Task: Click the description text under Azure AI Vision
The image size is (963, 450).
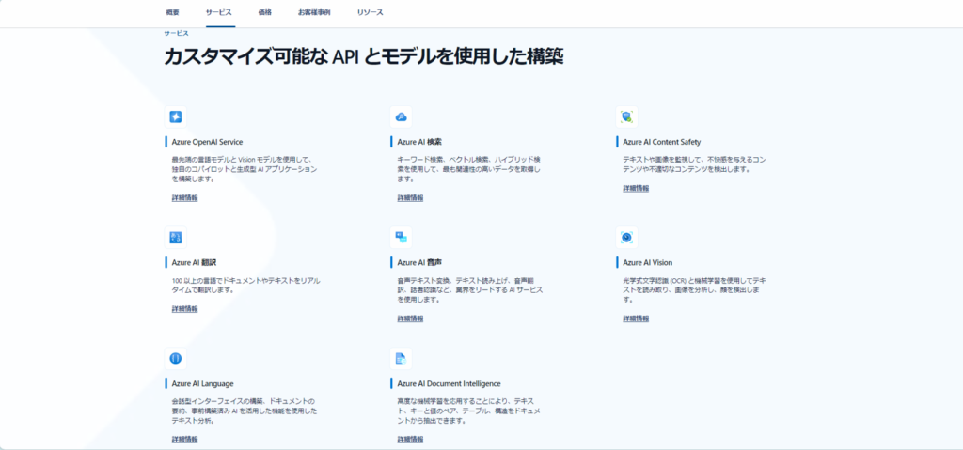Action: coord(693,289)
